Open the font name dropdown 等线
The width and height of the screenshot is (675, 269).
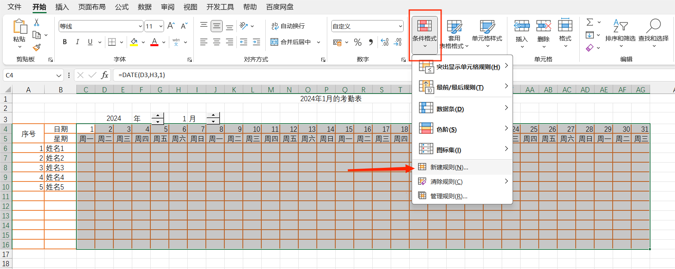pos(140,26)
